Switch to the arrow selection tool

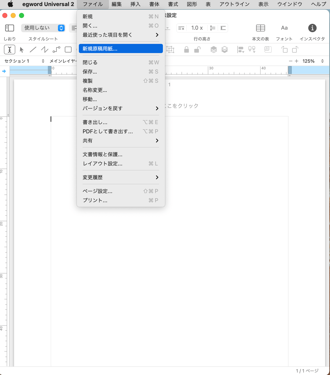click(22, 49)
